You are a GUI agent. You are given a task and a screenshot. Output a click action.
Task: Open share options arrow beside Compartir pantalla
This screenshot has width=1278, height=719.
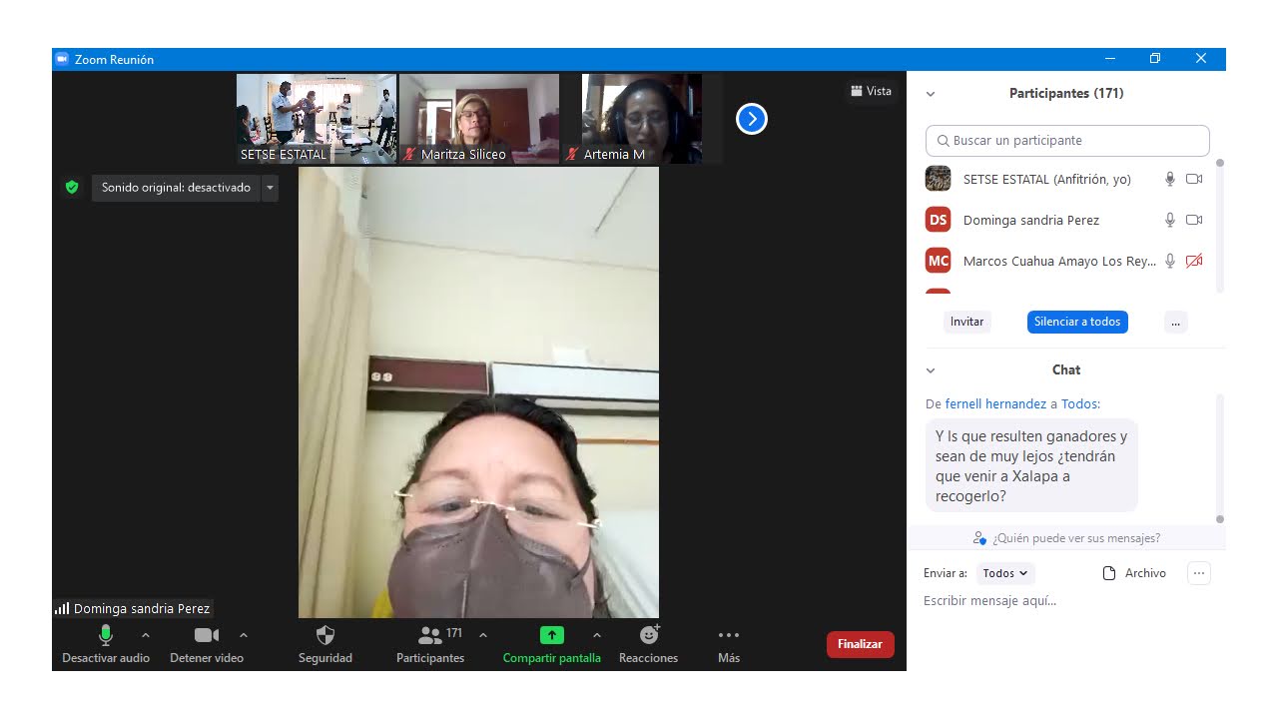click(x=597, y=635)
